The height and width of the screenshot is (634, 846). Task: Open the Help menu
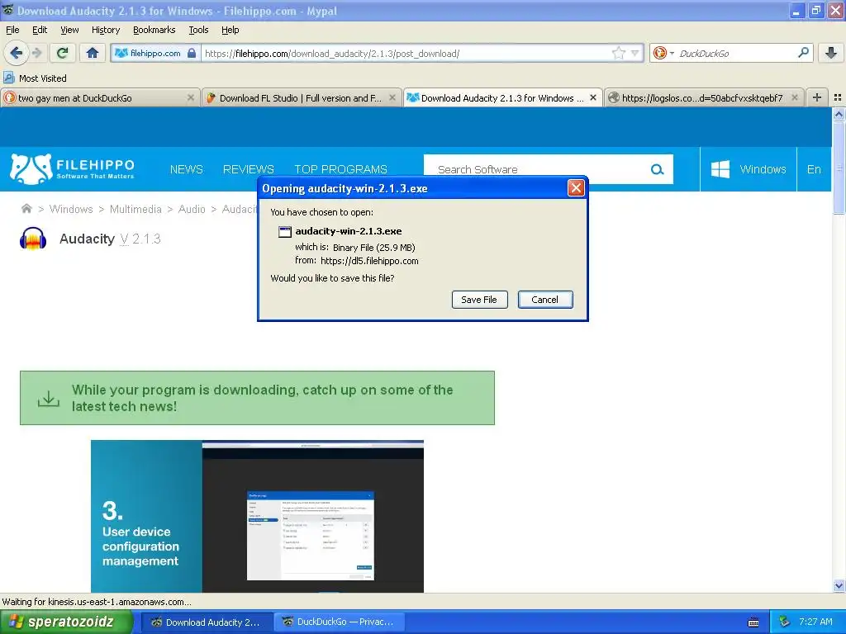[230, 30]
